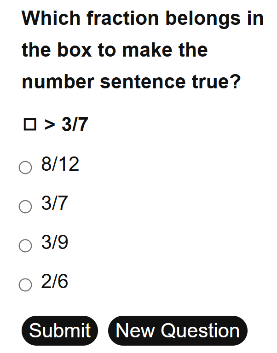This screenshot has height=353, width=277.
Task: Click the "Which fraction belongs in" line
Action: click(x=143, y=18)
